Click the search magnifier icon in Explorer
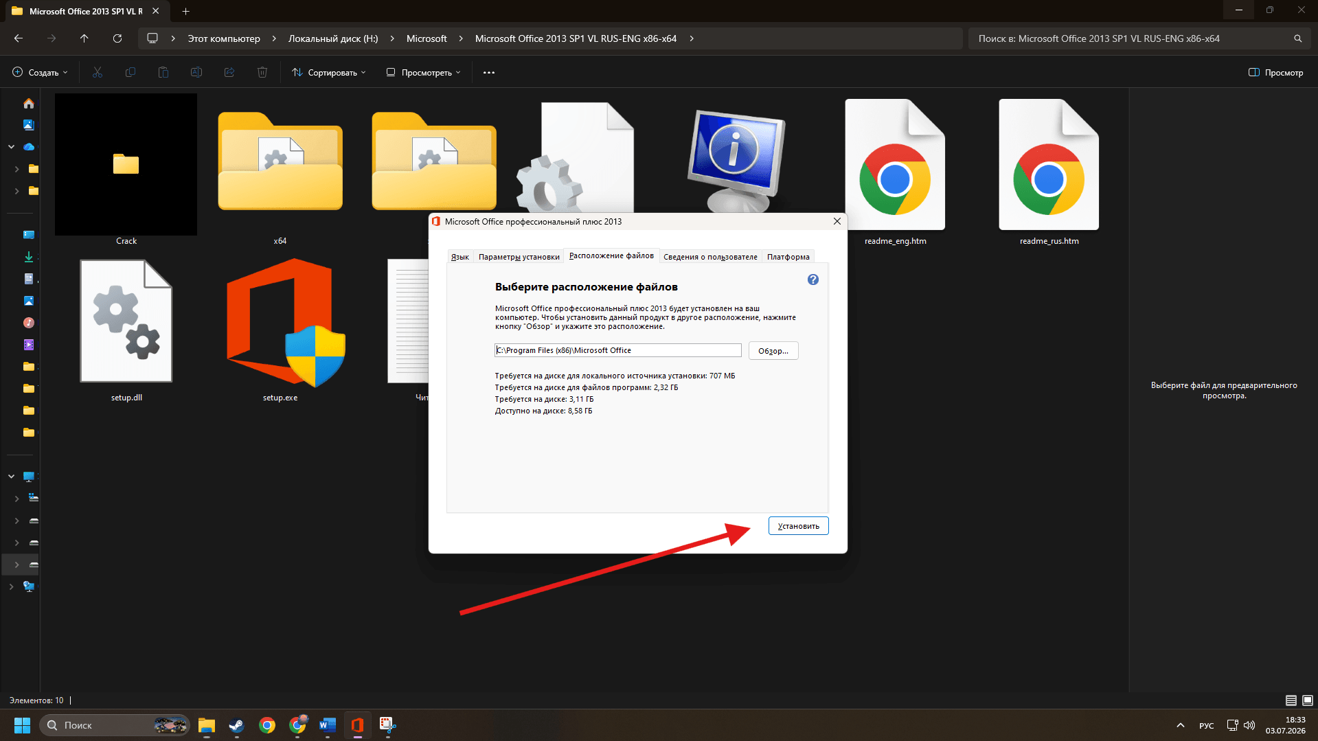Screen dimensions: 1318x741 tap(1297, 38)
